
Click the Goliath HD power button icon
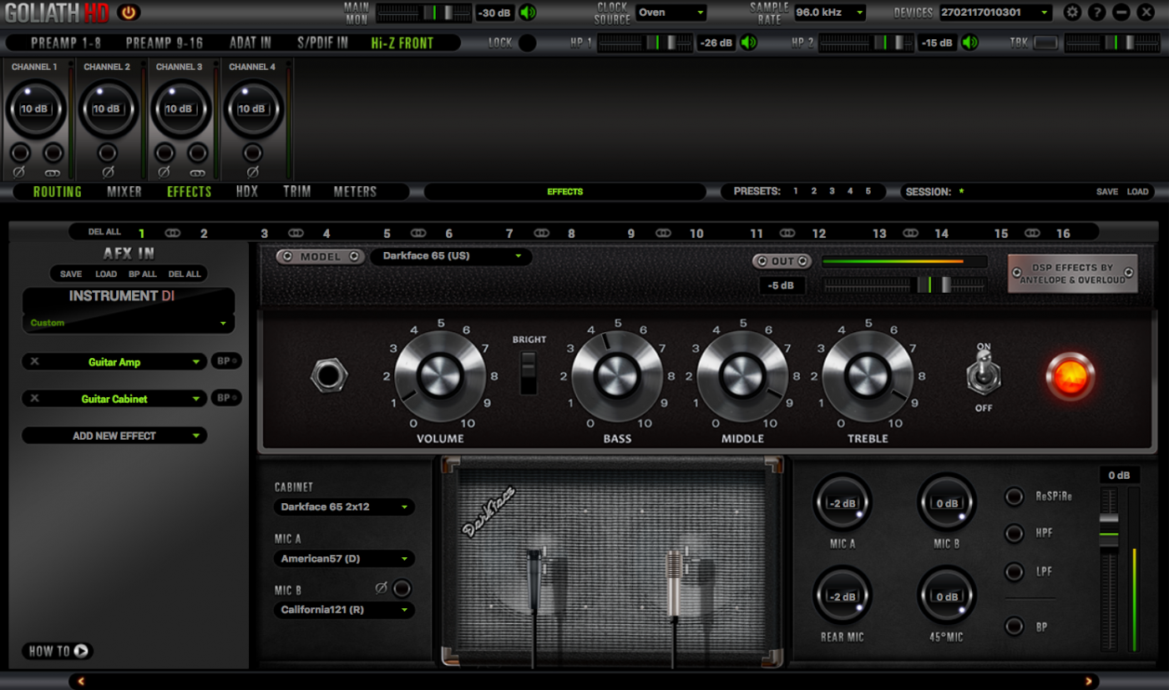[x=128, y=13]
